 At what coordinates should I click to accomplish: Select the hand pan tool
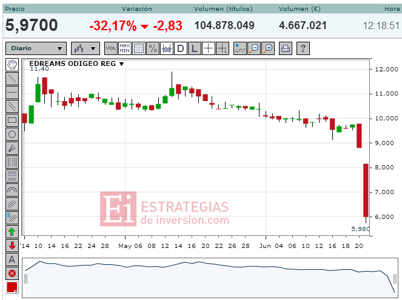(12, 65)
